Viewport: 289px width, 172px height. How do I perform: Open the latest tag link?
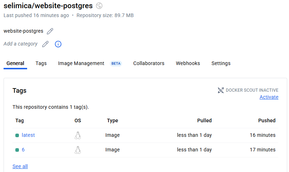point(28,135)
